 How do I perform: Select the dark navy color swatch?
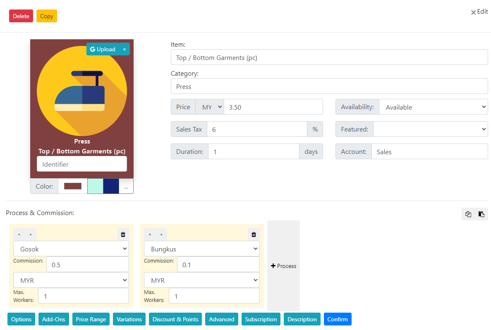click(x=111, y=186)
